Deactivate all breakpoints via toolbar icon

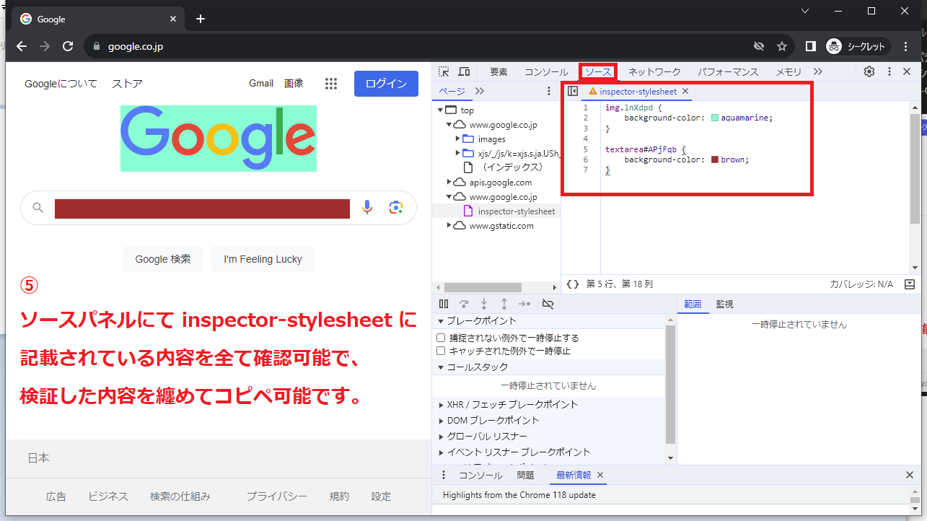[547, 304]
